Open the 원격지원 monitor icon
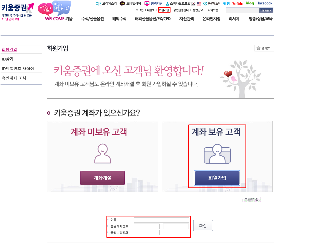This screenshot has width=312, height=243. [x=147, y=4]
